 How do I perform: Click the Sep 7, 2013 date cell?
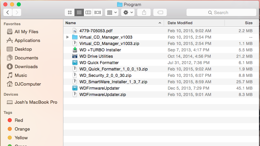point(188,50)
